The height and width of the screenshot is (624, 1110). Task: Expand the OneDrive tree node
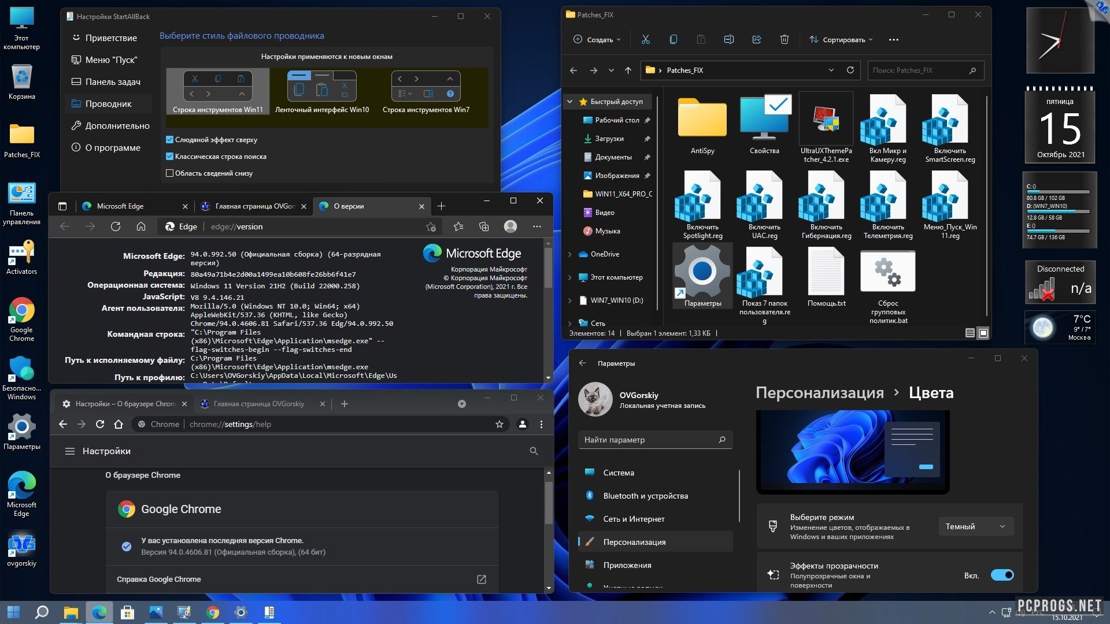[570, 254]
